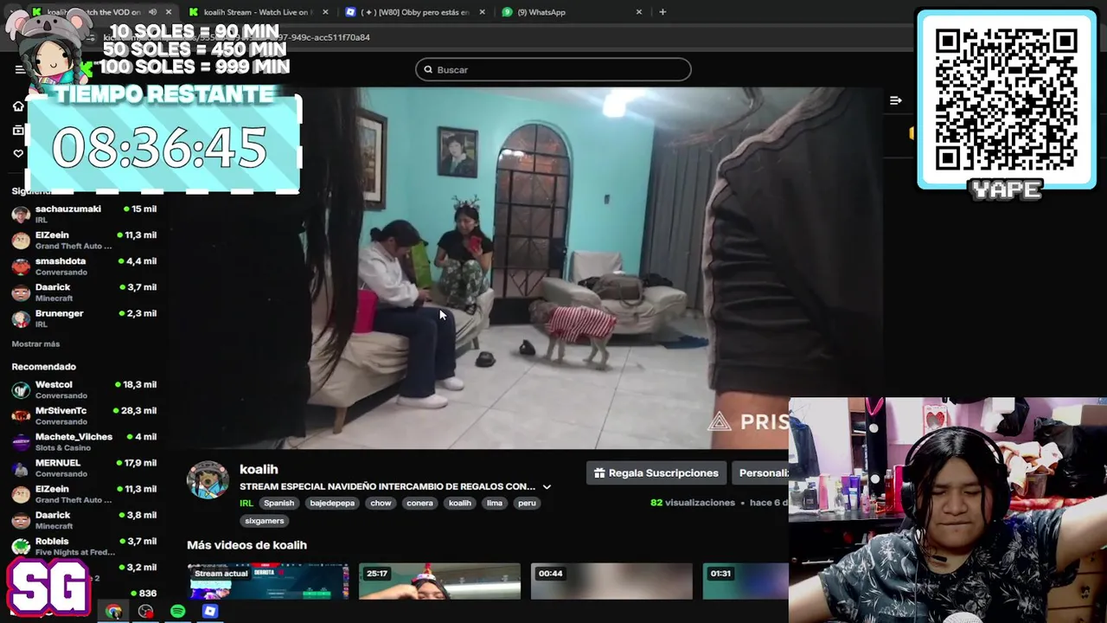Viewport: 1107px width, 623px height.
Task: Open ElZeein channel in following list
Action: [x=84, y=240]
